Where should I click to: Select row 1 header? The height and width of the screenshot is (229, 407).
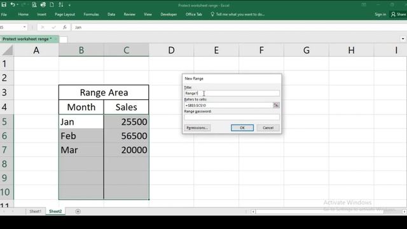tap(4, 64)
